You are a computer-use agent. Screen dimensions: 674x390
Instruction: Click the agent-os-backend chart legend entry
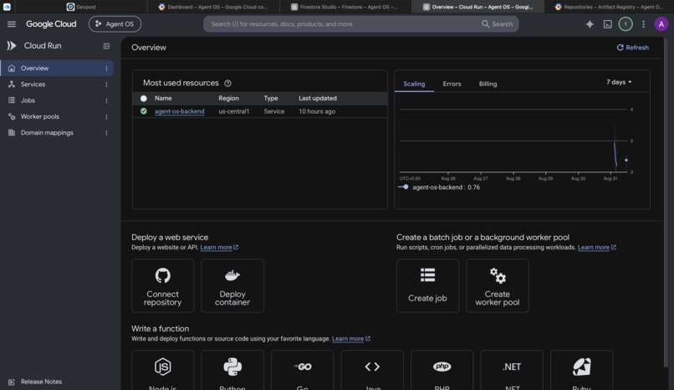[439, 187]
